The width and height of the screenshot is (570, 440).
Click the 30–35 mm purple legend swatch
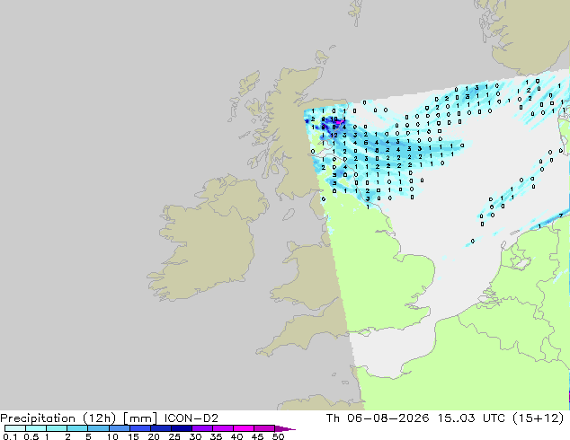click(202, 428)
